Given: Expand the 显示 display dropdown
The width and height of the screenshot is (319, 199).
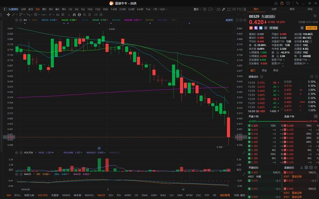Looking at the screenshot, I should 197,9.
